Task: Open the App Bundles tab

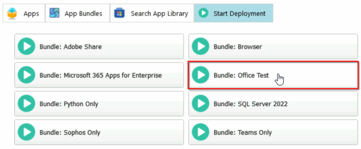Action: tap(78, 13)
